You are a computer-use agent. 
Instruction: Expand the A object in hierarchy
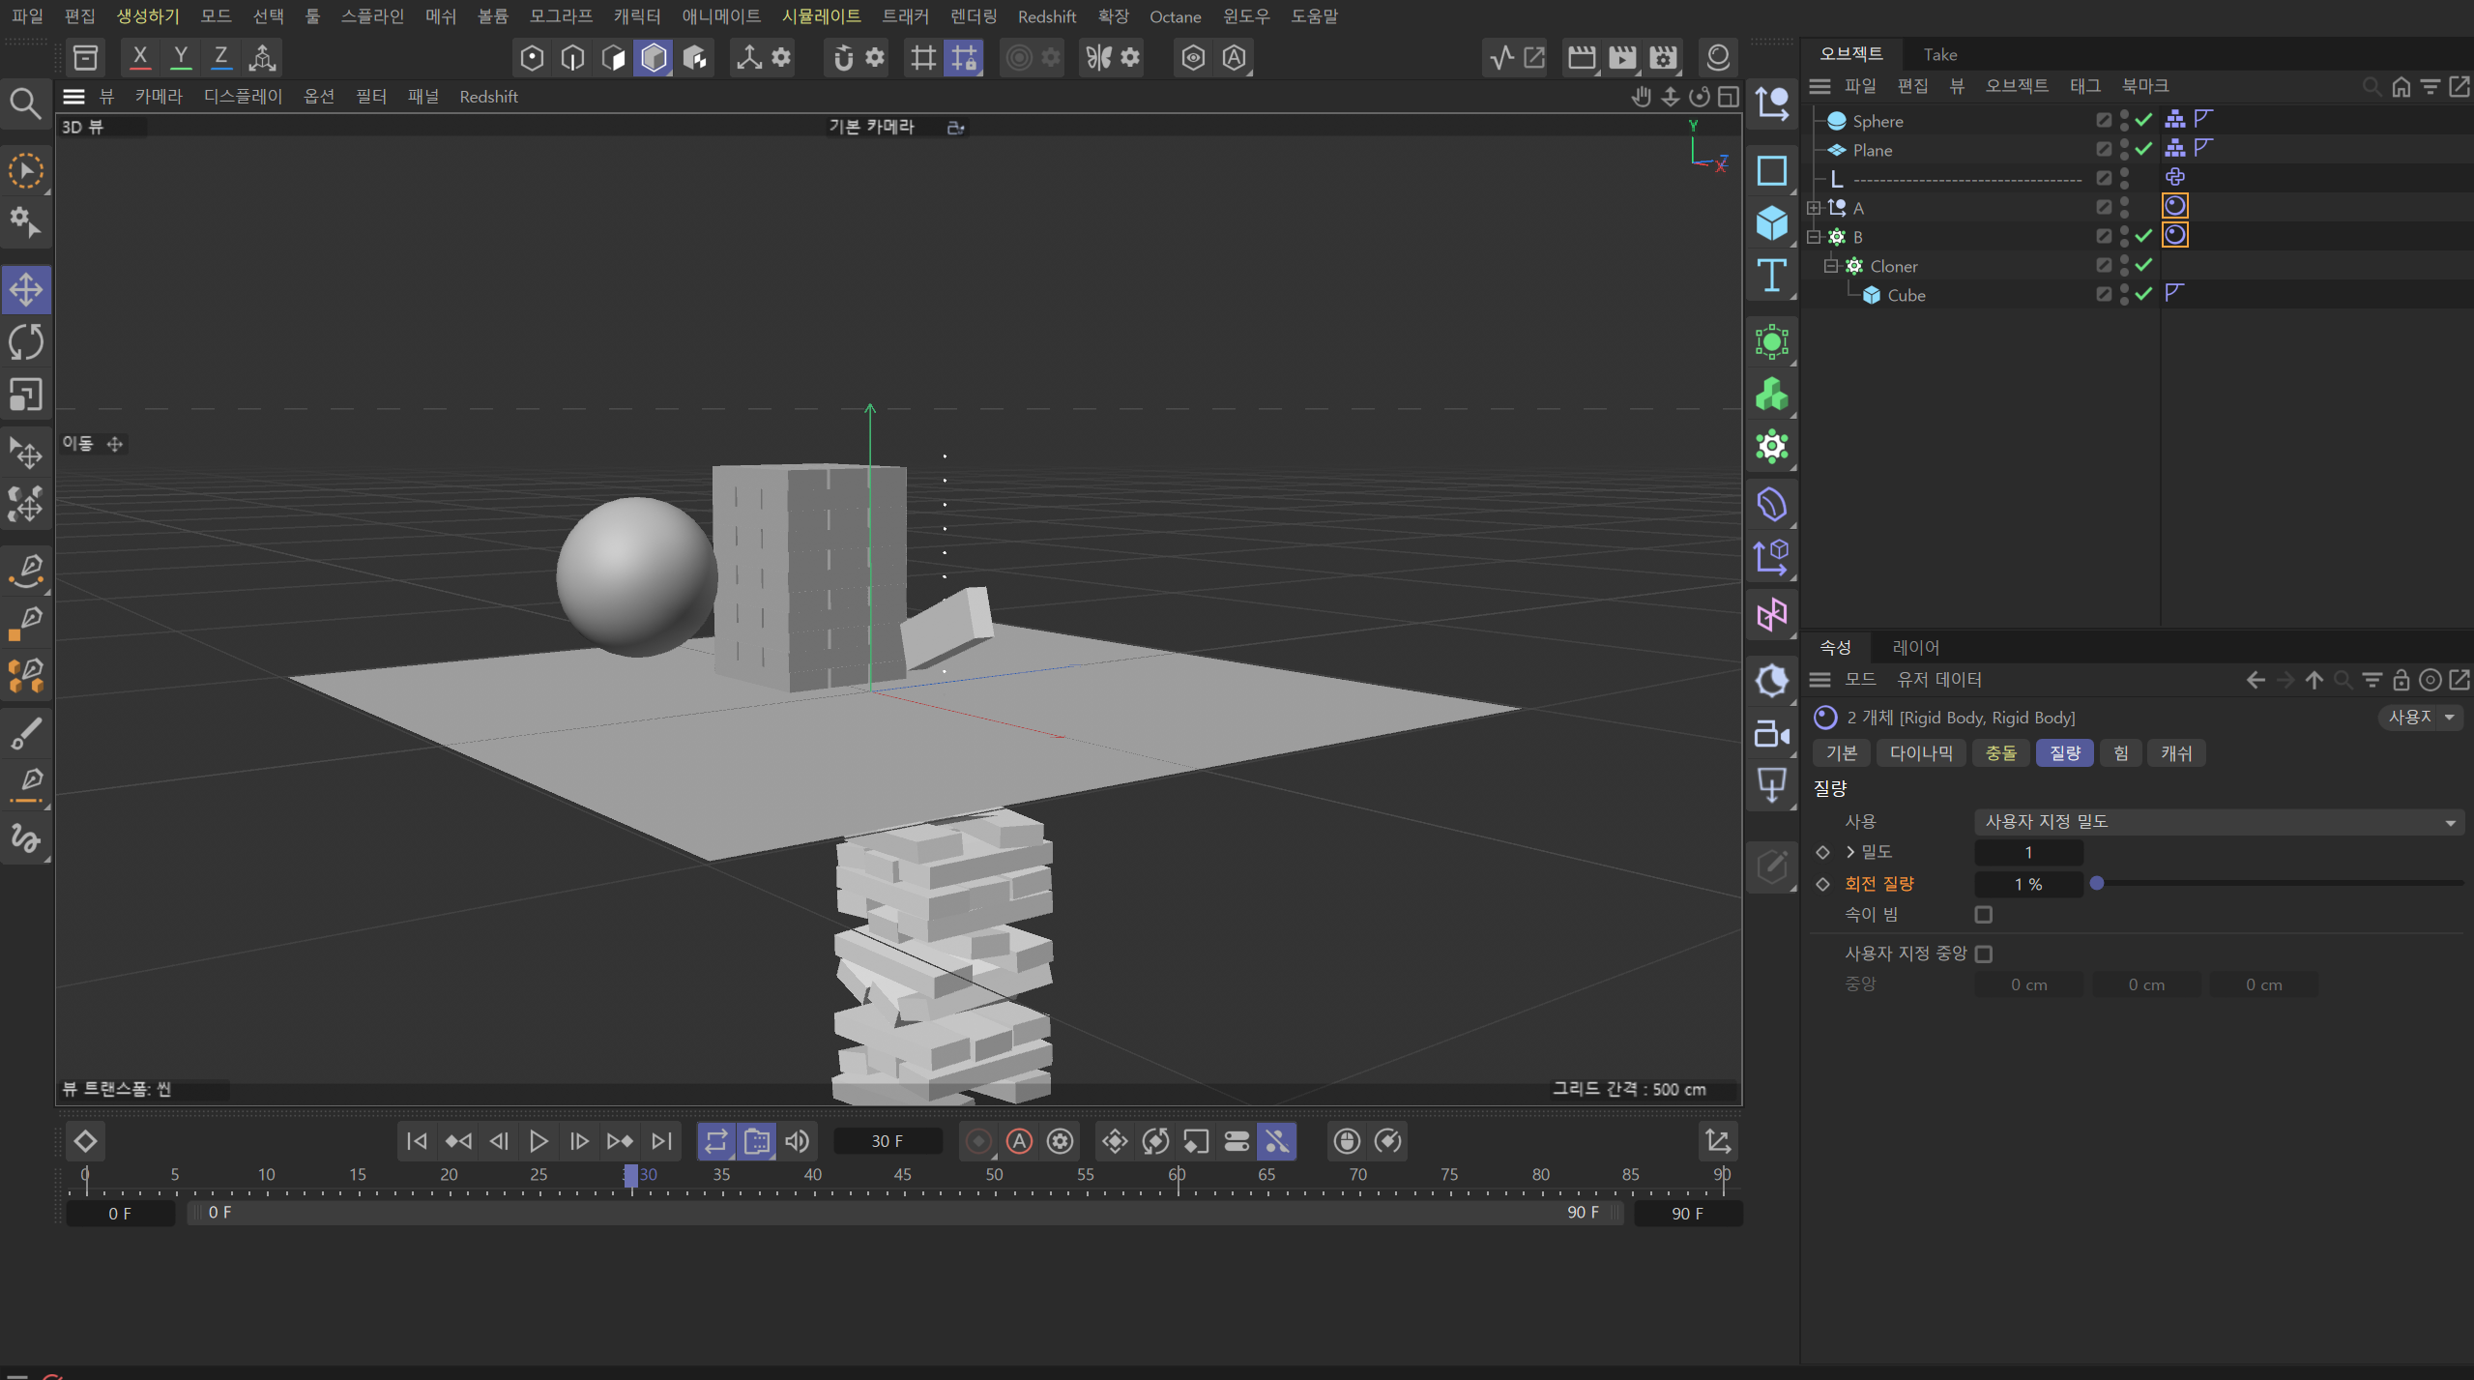pos(1814,208)
